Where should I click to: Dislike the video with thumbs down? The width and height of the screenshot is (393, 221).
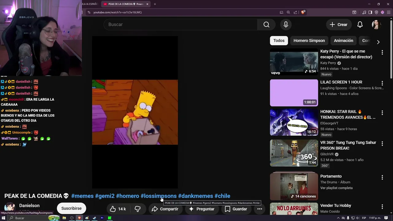(x=138, y=209)
